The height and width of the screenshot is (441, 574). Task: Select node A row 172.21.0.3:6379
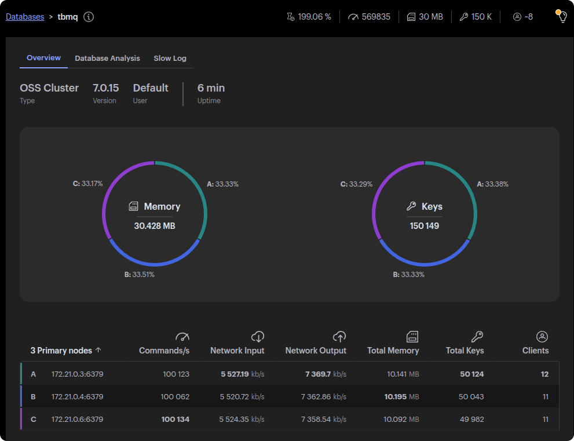[77, 374]
